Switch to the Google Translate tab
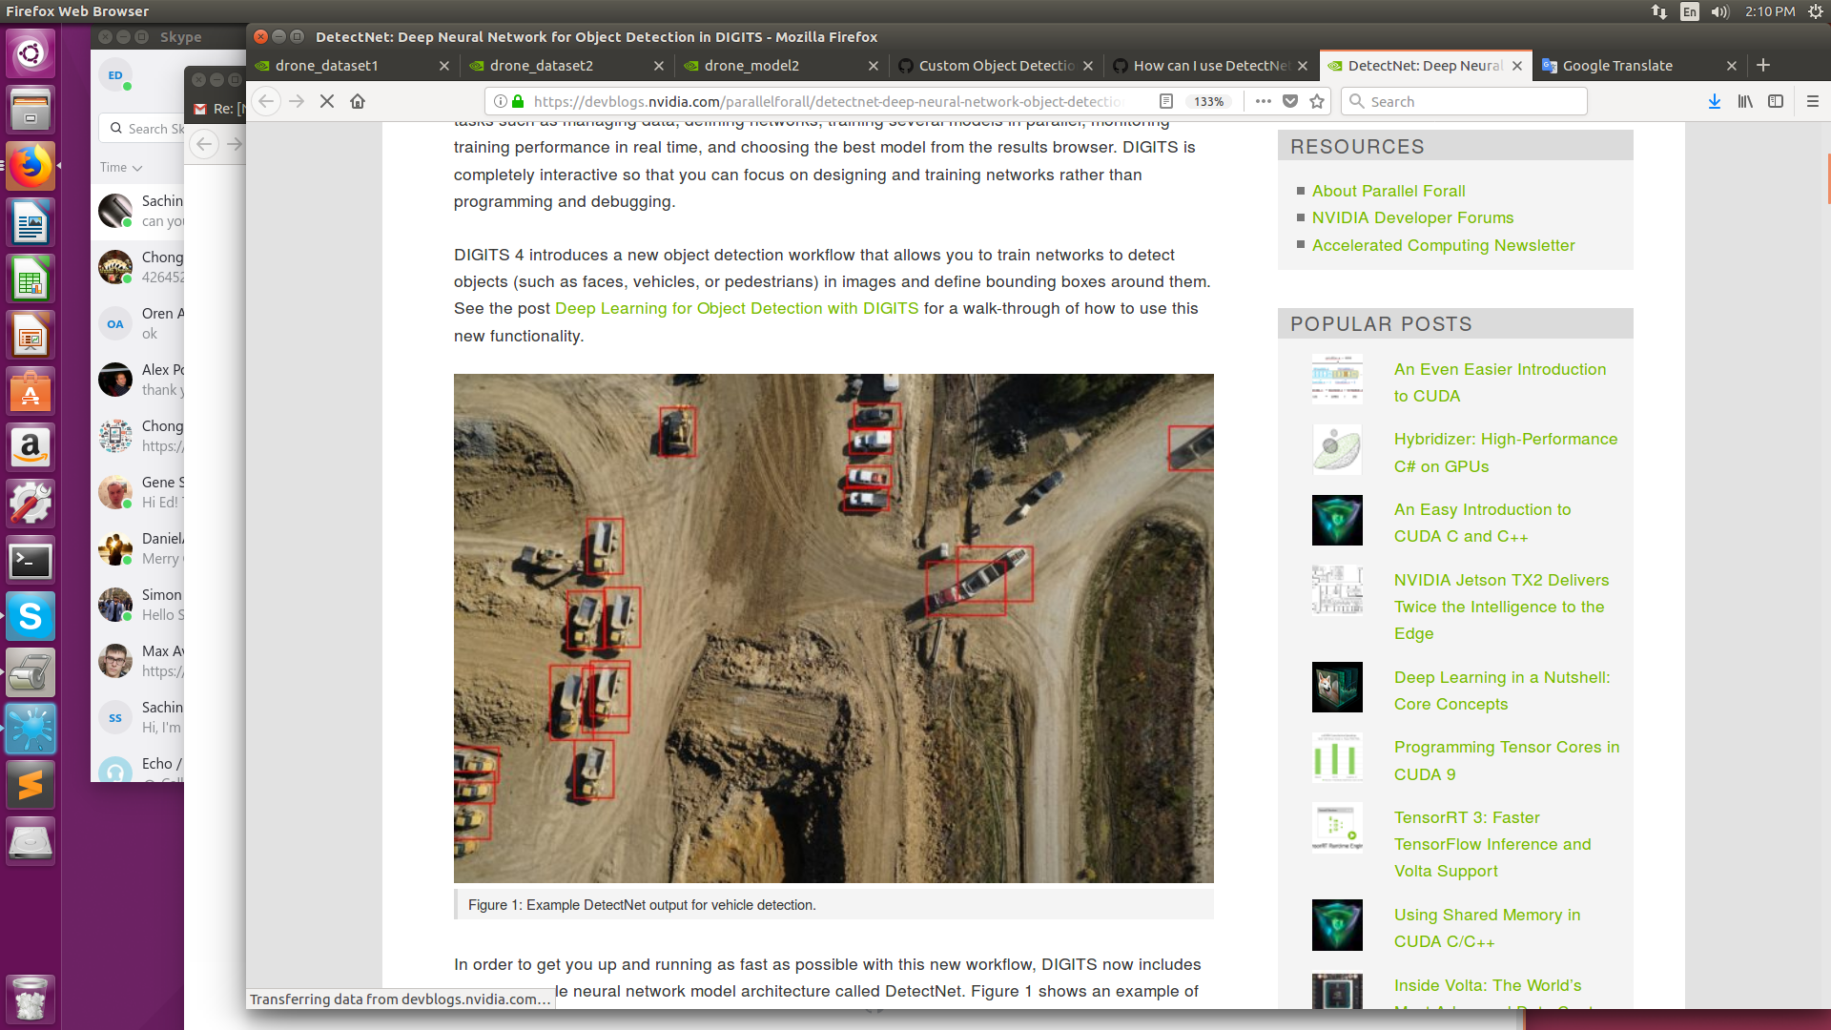This screenshot has height=1030, width=1831. (1618, 66)
